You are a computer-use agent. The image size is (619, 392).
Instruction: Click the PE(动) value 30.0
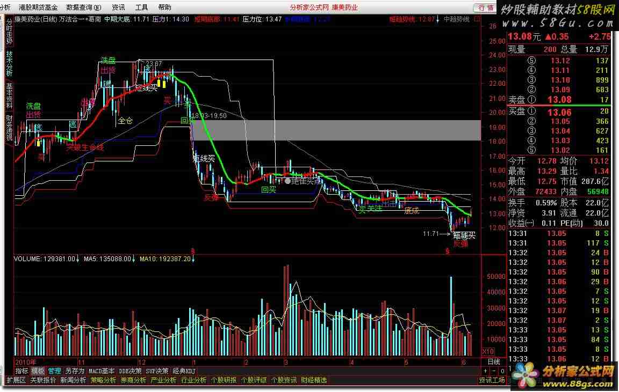pyautogui.click(x=601, y=223)
